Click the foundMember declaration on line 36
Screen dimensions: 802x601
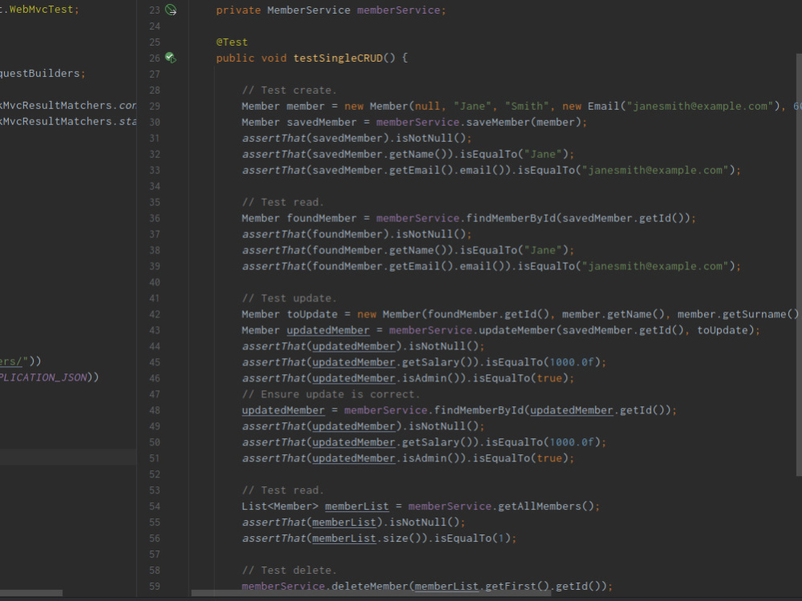322,218
